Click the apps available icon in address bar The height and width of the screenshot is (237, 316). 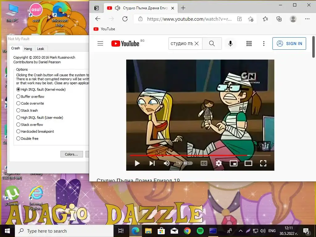239,19
